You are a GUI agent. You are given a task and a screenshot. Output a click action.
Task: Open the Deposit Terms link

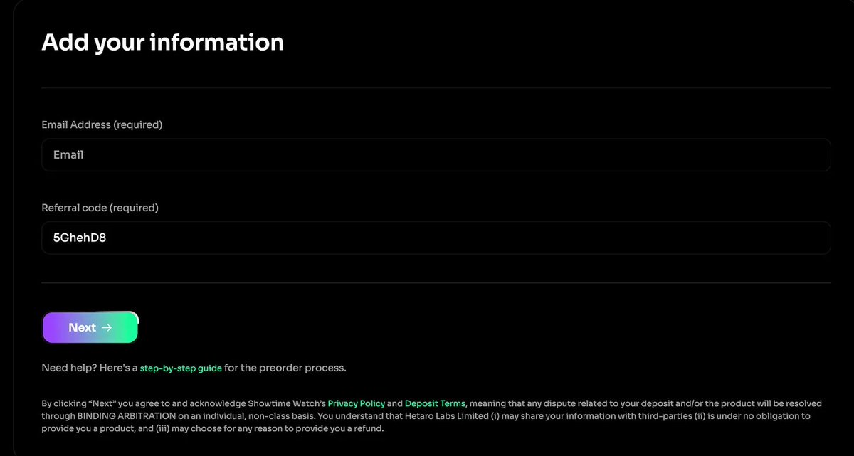point(435,404)
